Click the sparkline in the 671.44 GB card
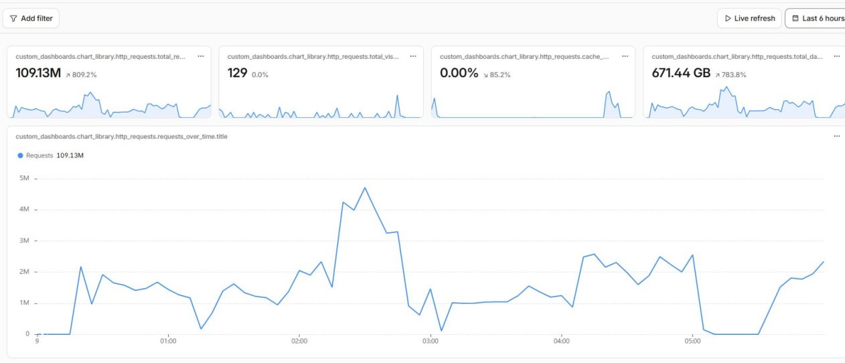 click(744, 102)
